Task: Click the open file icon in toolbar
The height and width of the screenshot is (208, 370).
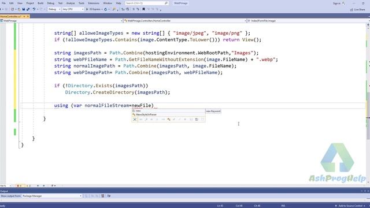Action: [x=19, y=9]
